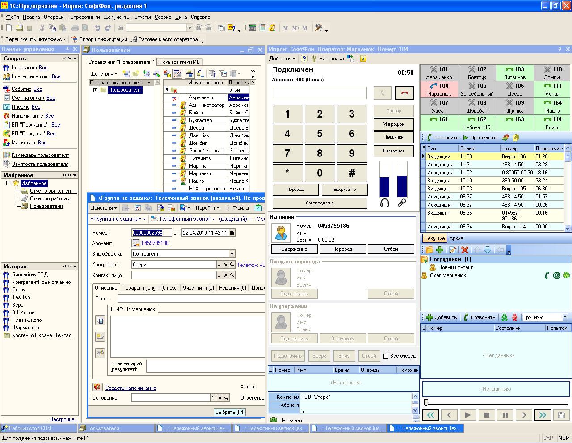Click the folder icon in contacts toolbar
This screenshot has width=572, height=443.
click(429, 250)
